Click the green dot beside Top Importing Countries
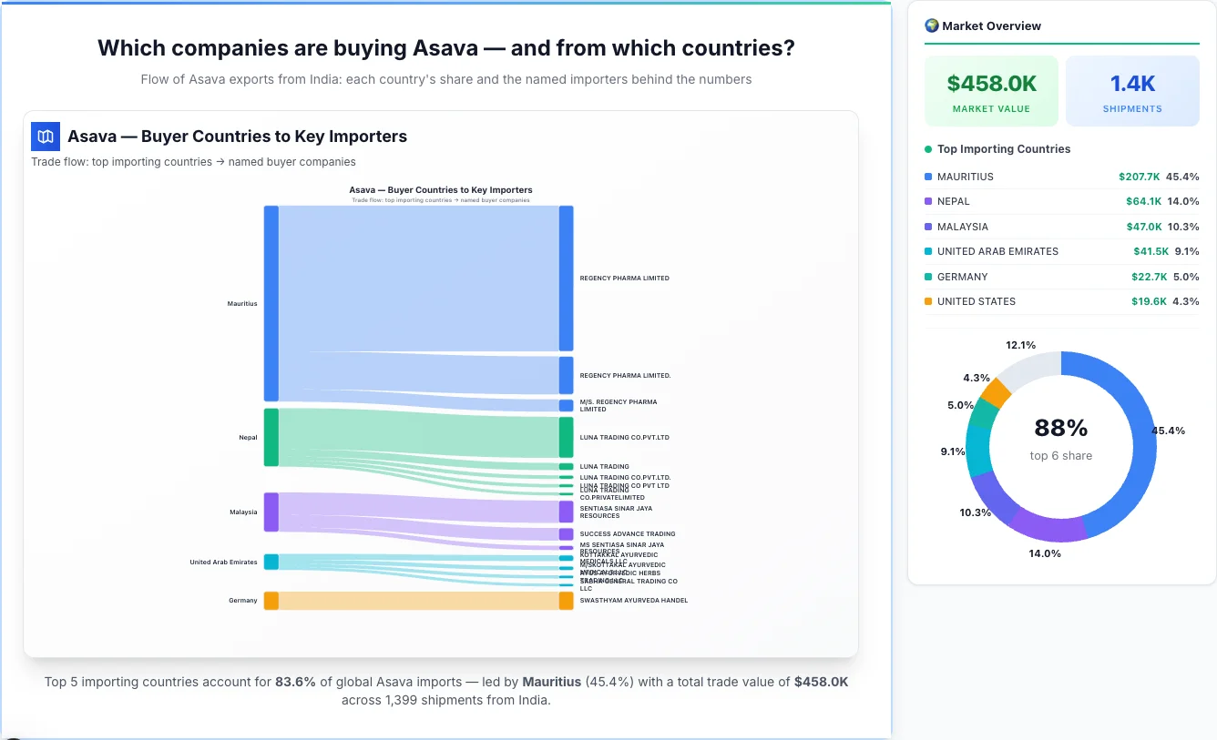 pos(927,149)
